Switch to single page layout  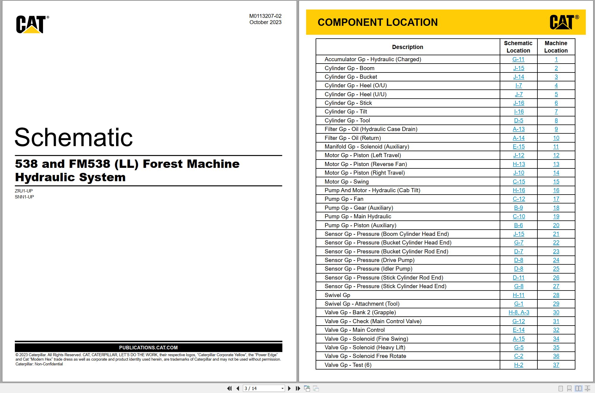[561, 389]
